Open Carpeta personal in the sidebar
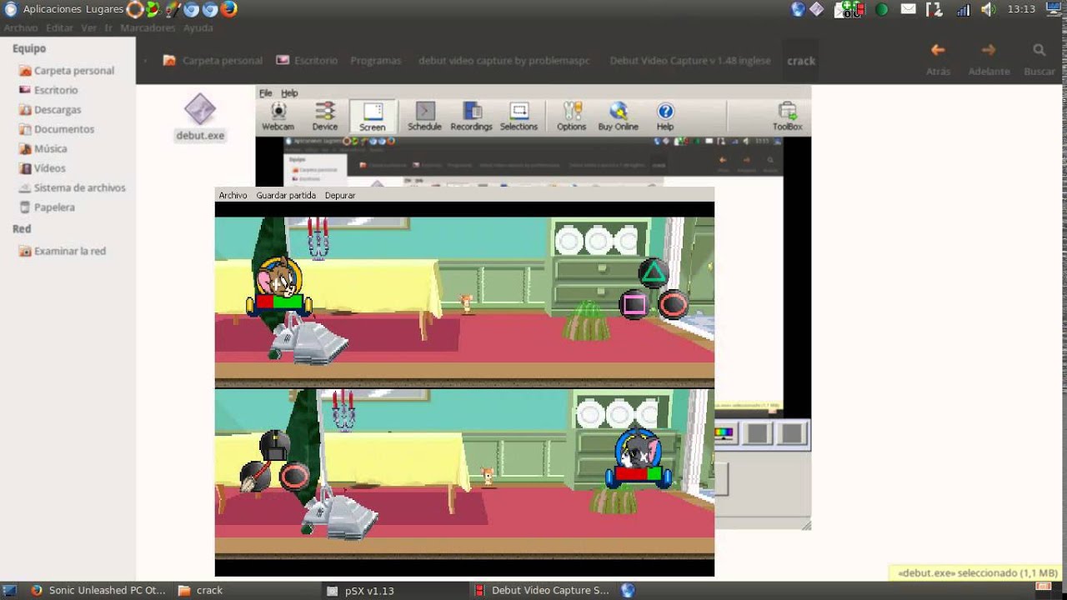 click(x=67, y=71)
